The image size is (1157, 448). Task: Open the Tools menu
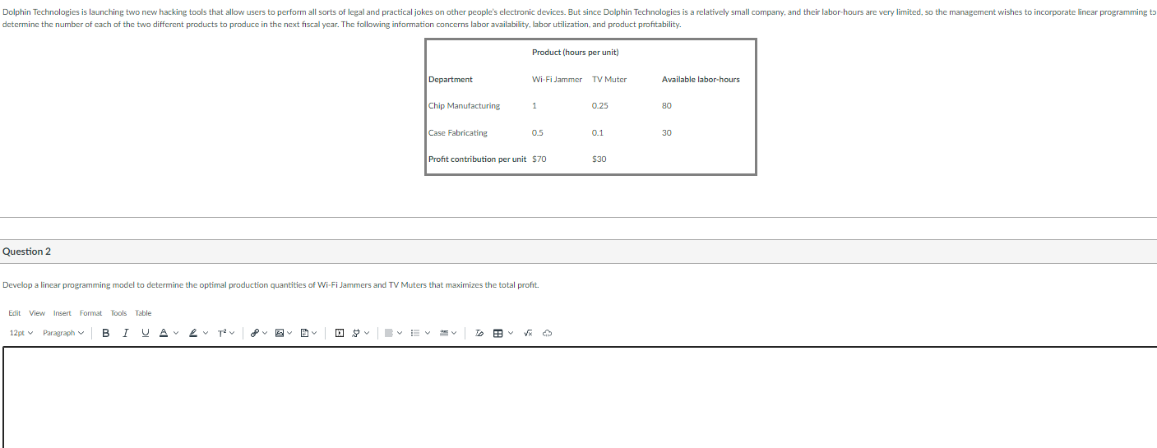119,313
